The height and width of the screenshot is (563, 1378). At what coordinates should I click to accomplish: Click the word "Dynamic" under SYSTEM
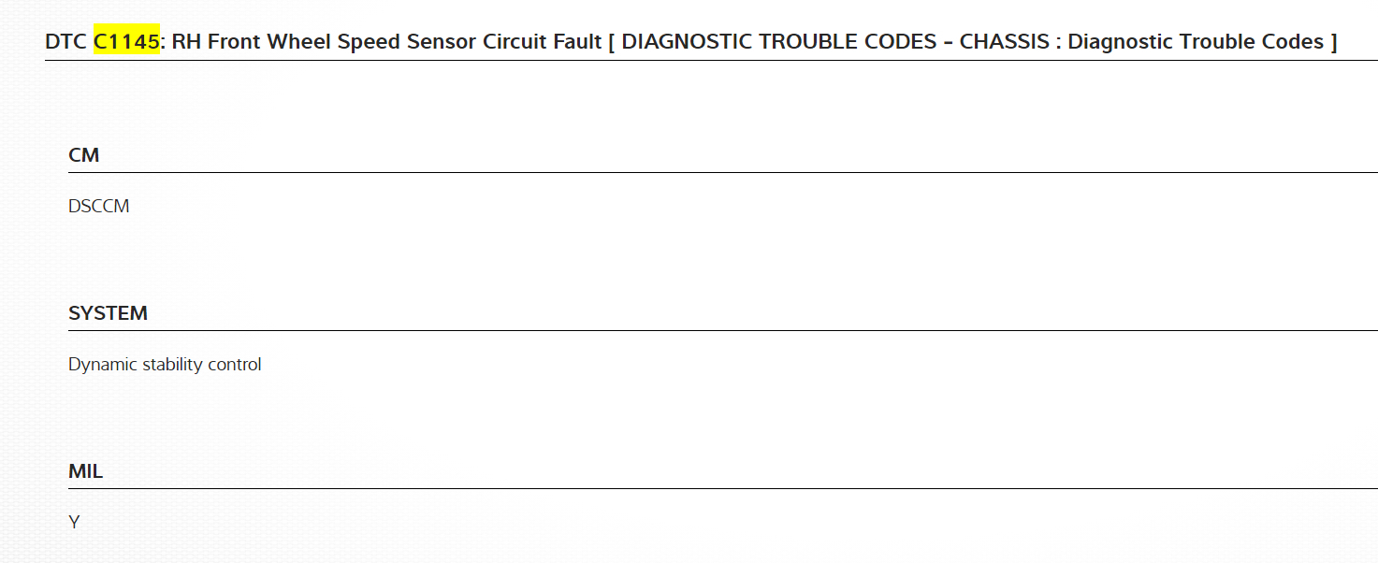102,365
